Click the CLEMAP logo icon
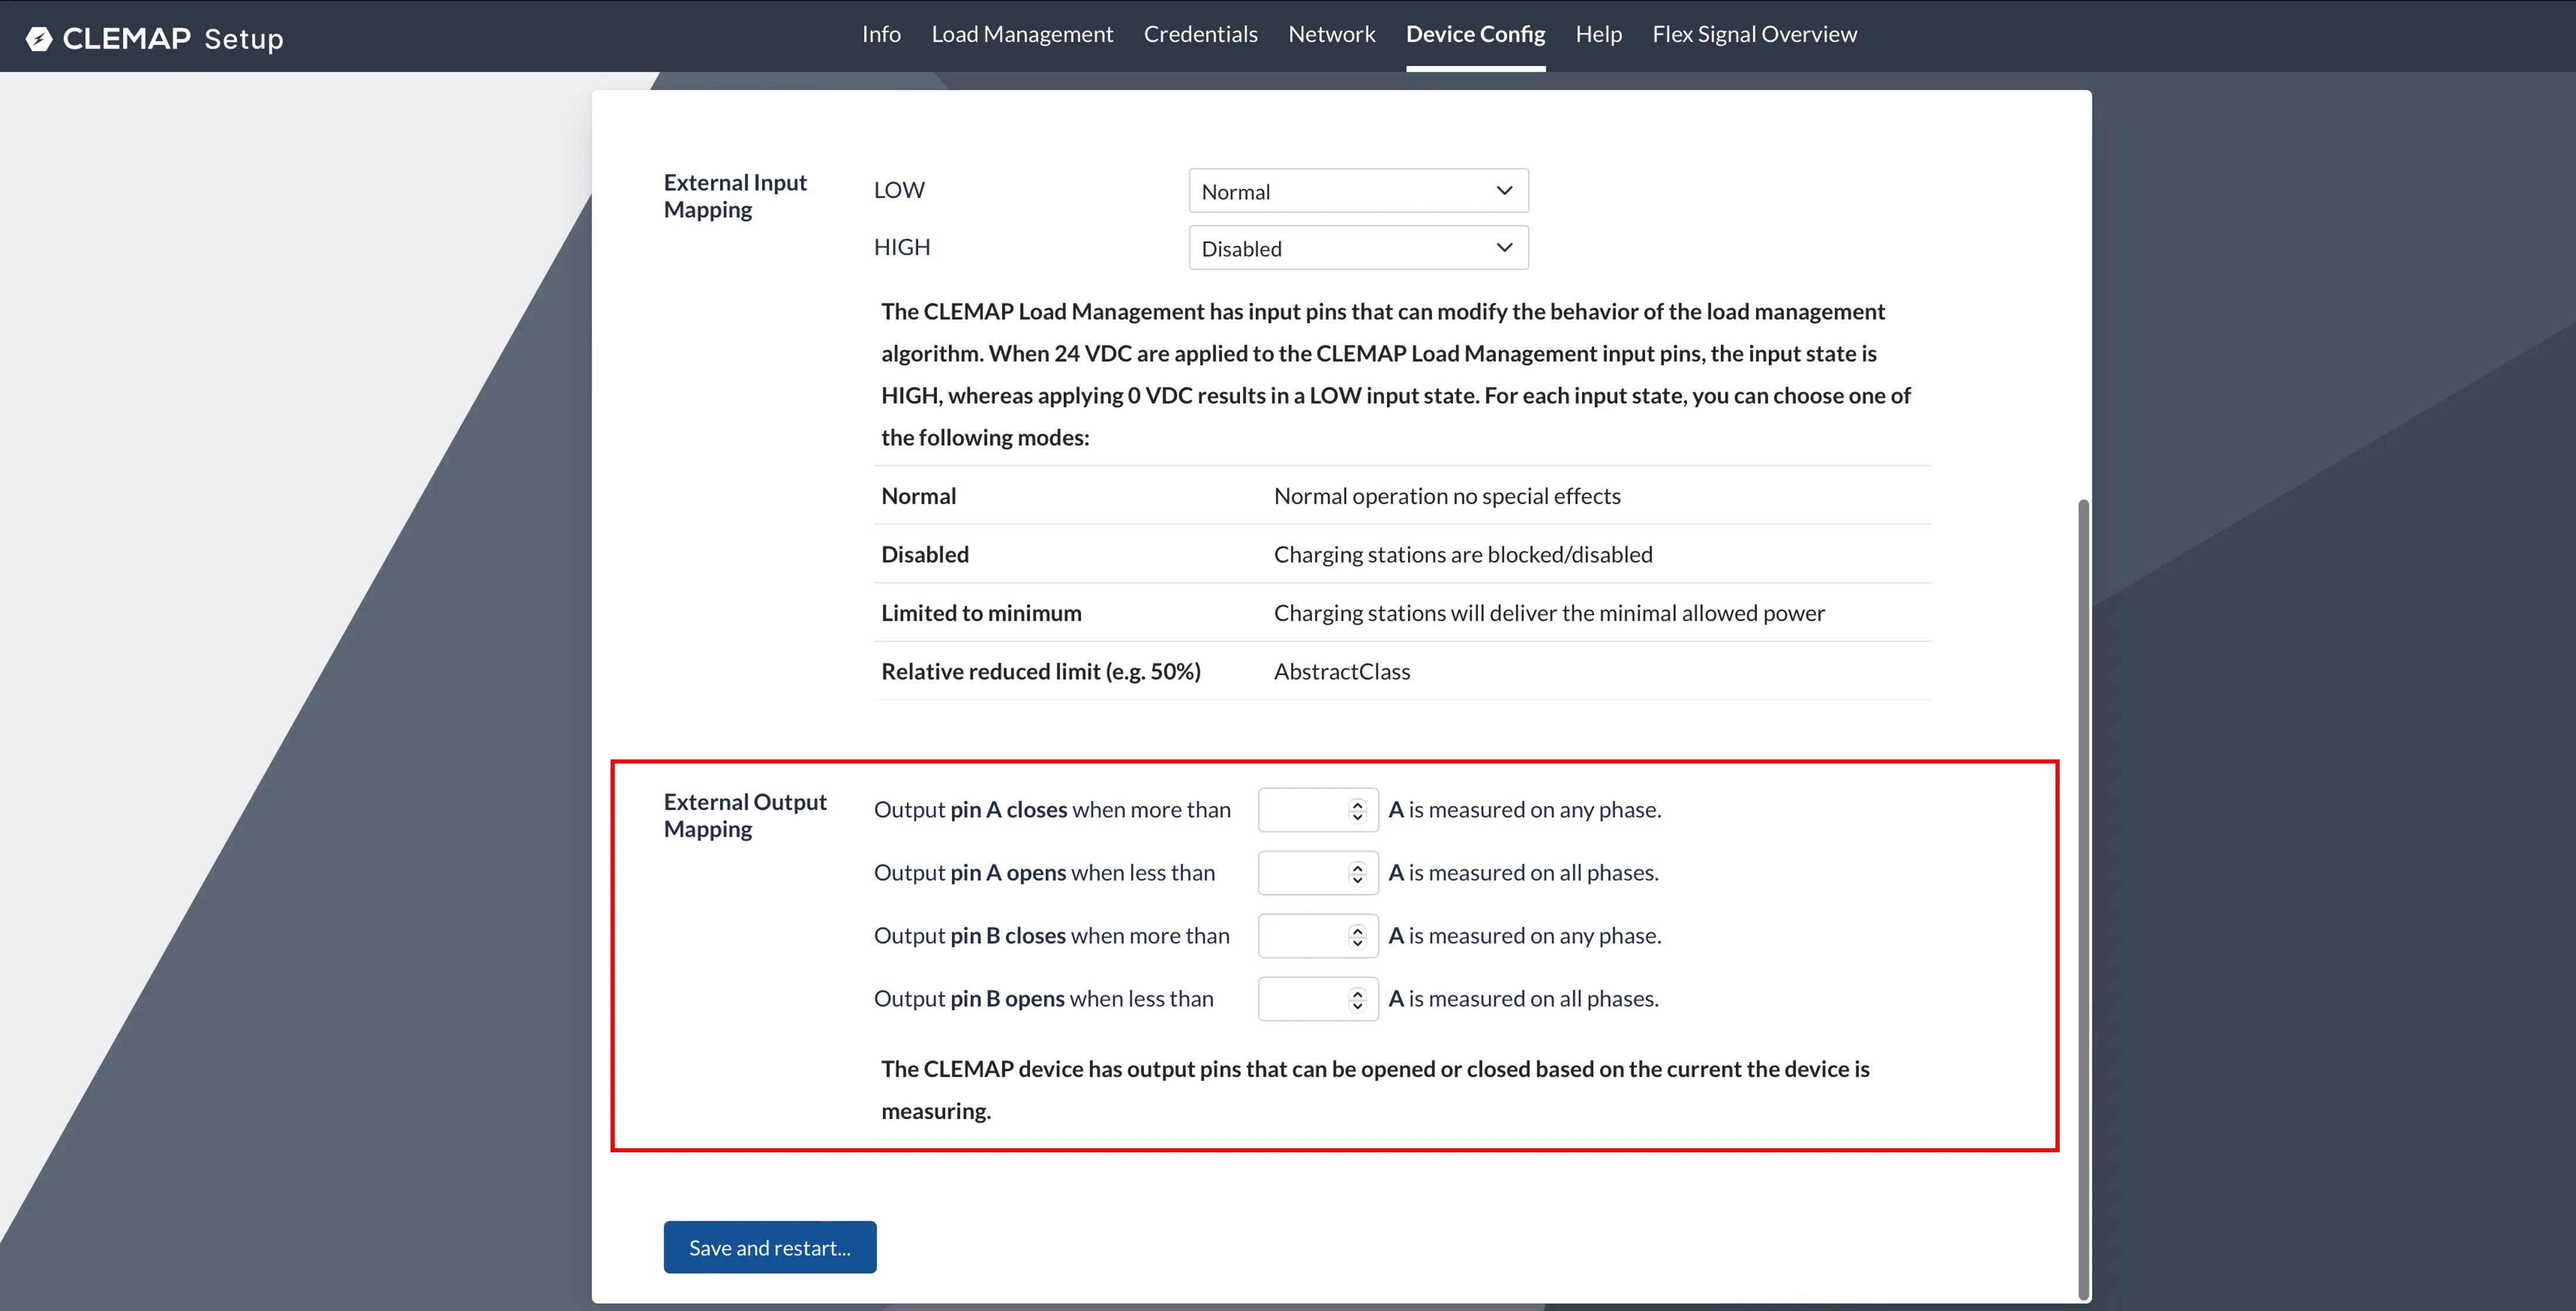This screenshot has height=1311, width=2576. point(39,39)
